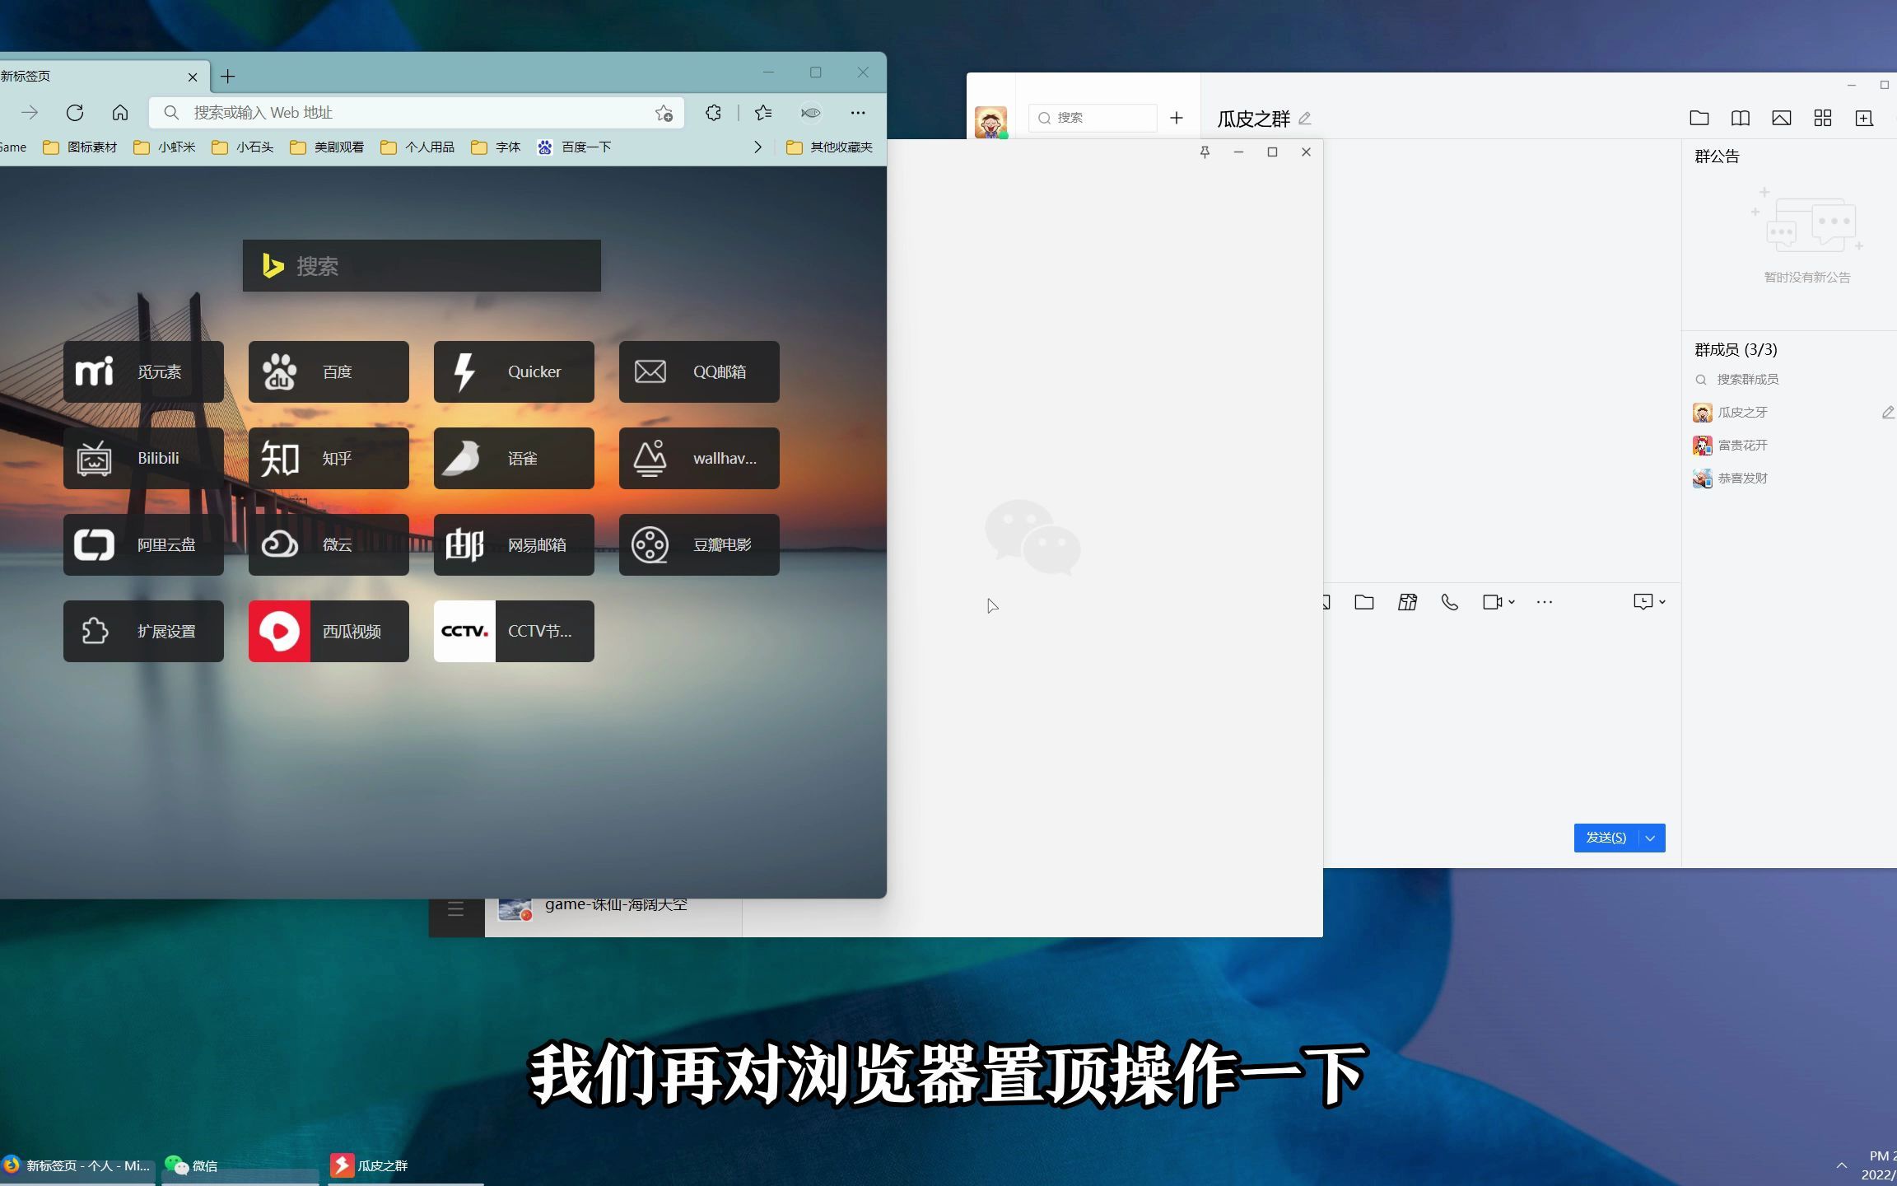Click the 搜索 box in chat app
This screenshot has width=1897, height=1186.
[1093, 118]
